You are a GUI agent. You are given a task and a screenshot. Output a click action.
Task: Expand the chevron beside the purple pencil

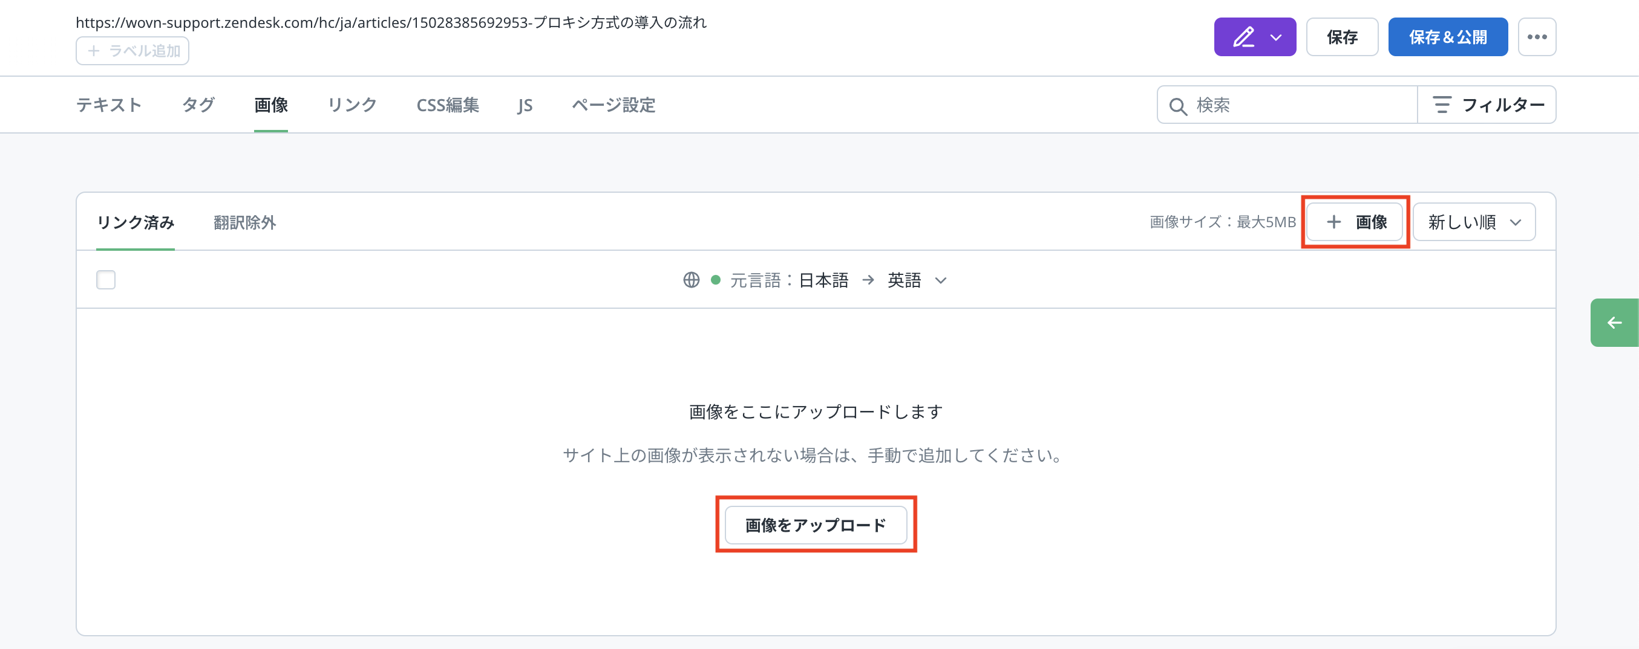tap(1276, 37)
